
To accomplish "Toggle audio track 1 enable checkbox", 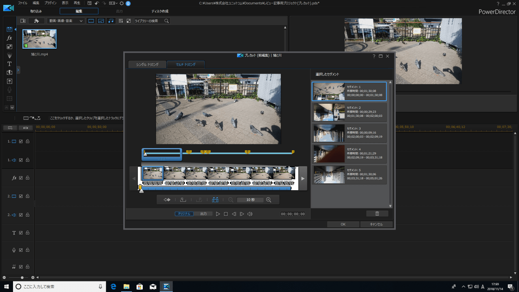I will (x=21, y=160).
